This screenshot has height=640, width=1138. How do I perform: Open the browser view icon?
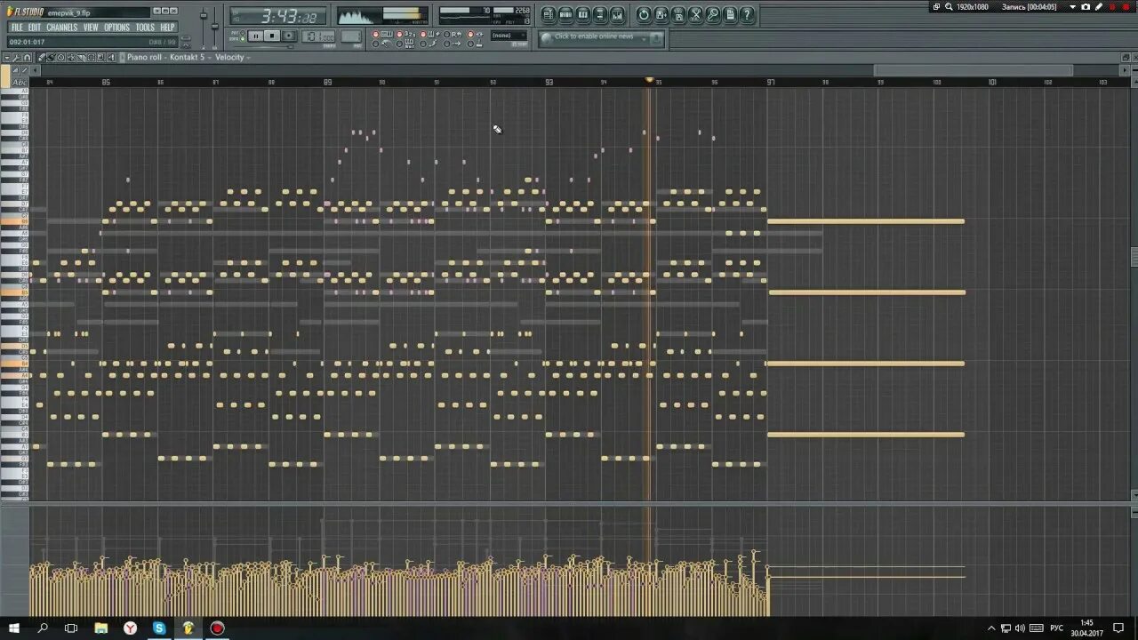(x=600, y=15)
